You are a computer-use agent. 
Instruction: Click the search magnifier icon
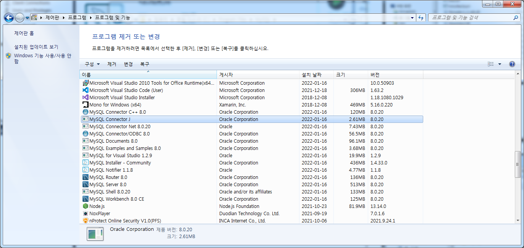coord(516,18)
